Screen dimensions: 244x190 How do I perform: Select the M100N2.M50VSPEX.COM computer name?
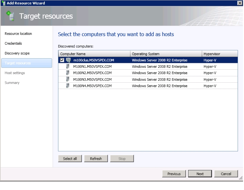92,73
